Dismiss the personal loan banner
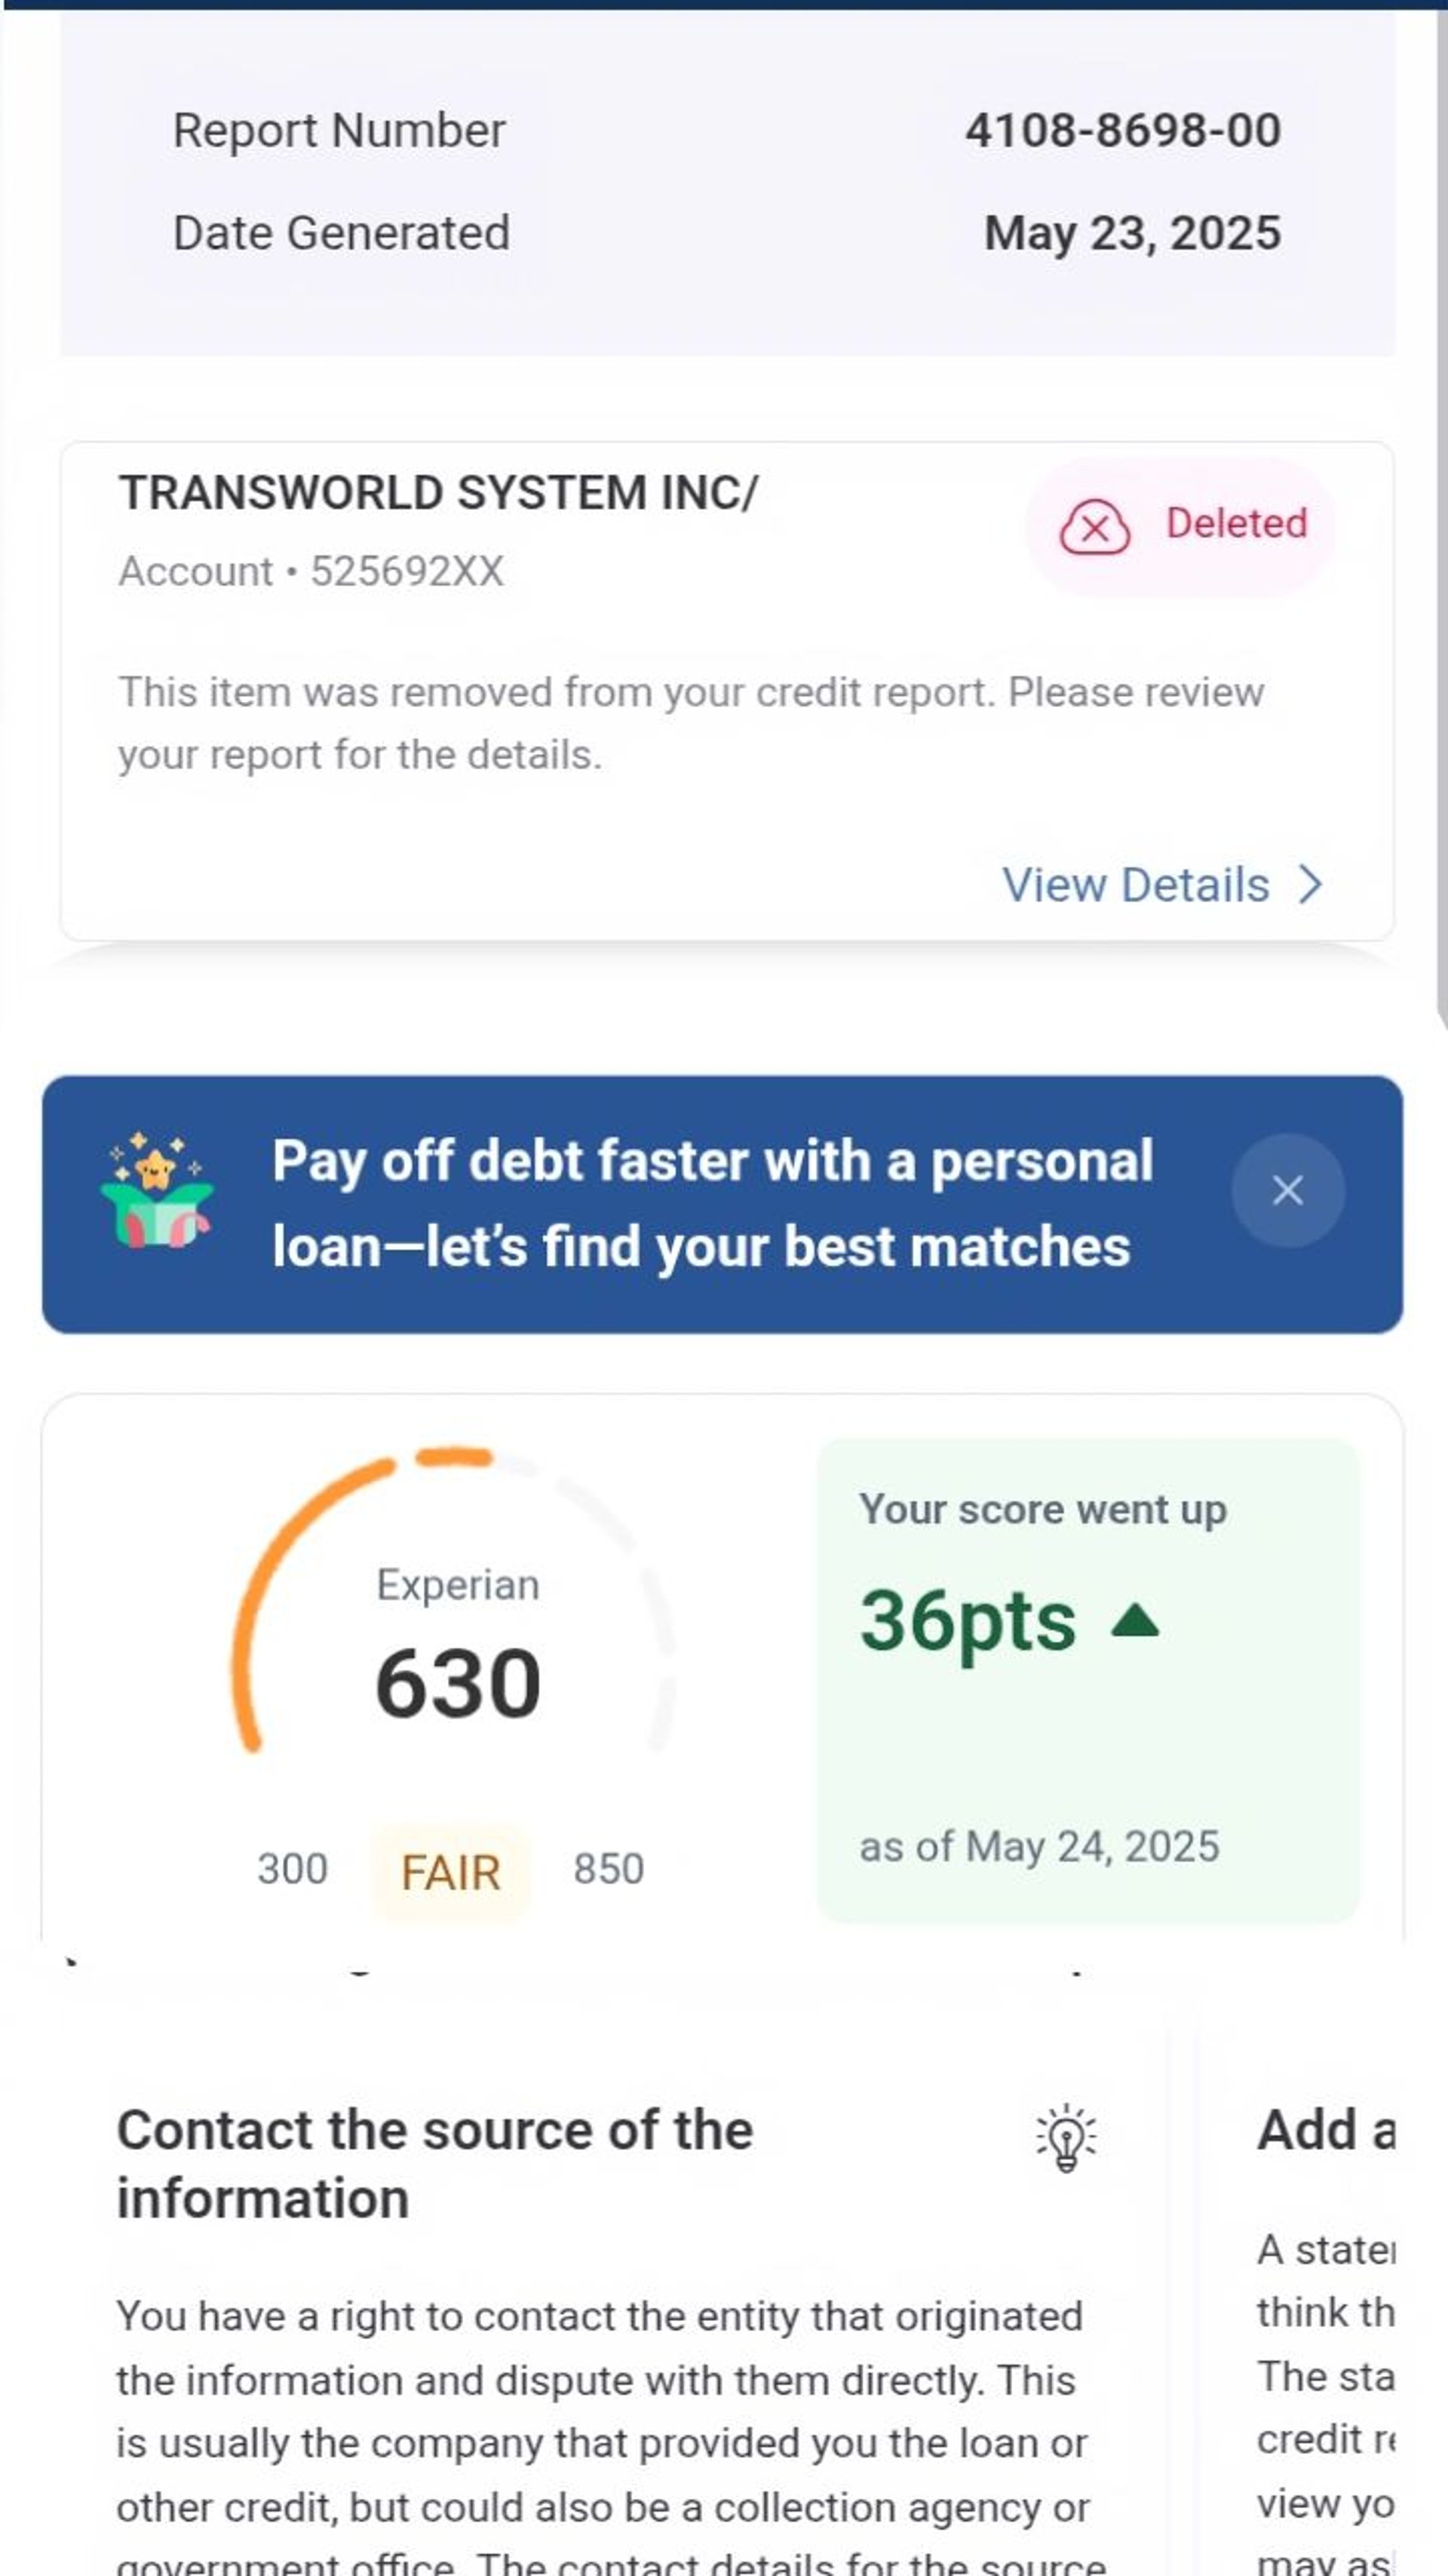 coord(1287,1190)
